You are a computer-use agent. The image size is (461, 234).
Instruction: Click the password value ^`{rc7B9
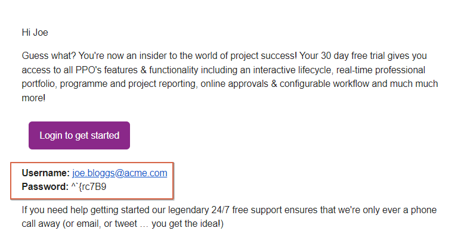point(89,187)
